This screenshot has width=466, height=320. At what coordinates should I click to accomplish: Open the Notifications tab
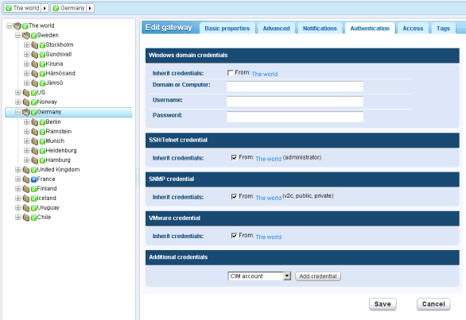point(320,29)
